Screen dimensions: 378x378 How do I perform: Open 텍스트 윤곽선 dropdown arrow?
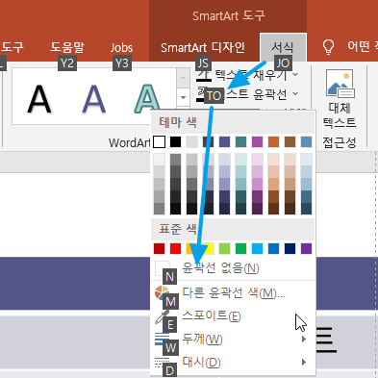click(x=295, y=93)
